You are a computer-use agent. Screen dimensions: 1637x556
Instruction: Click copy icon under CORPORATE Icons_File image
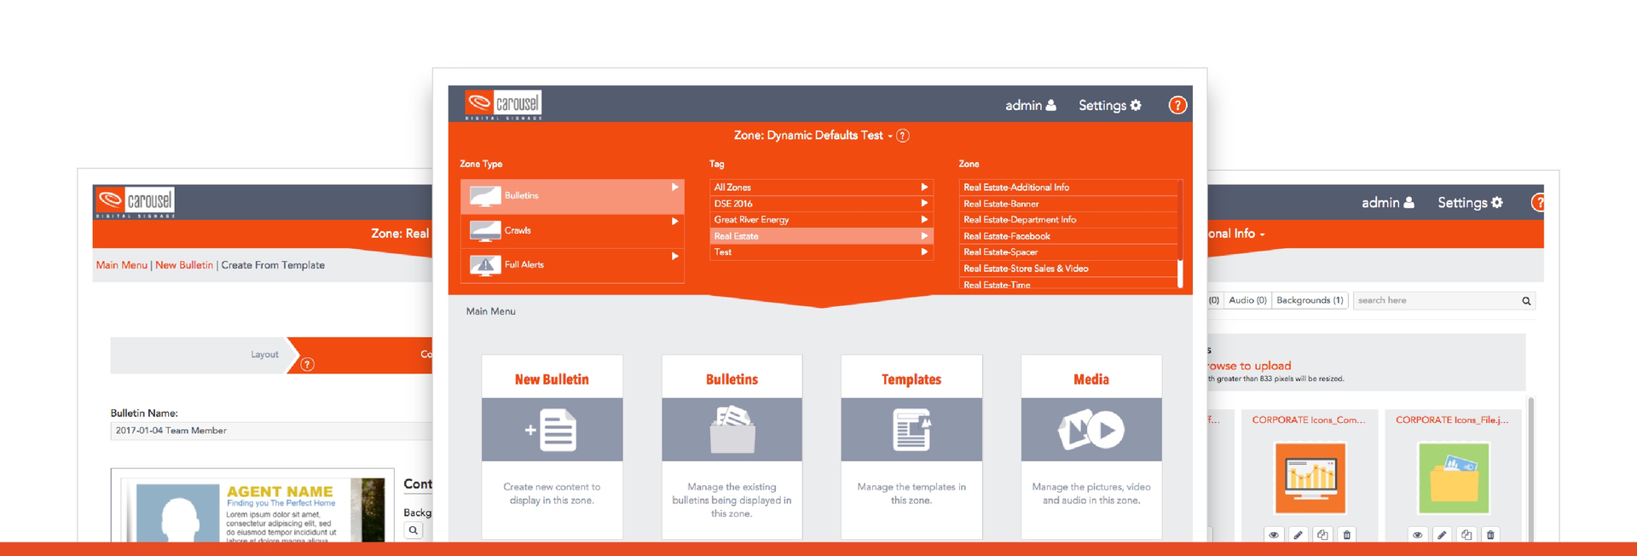[1466, 535]
